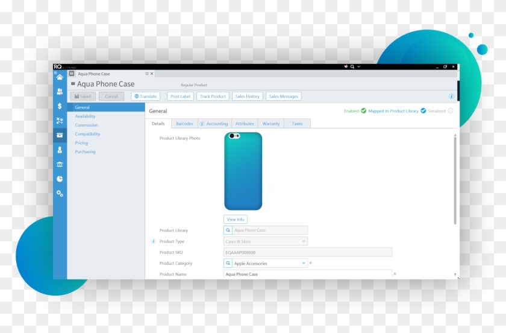Open the bank building sidebar icon
506x333 pixels.
(60, 164)
